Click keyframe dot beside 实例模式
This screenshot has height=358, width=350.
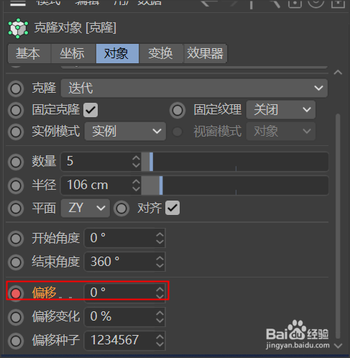click(x=16, y=132)
